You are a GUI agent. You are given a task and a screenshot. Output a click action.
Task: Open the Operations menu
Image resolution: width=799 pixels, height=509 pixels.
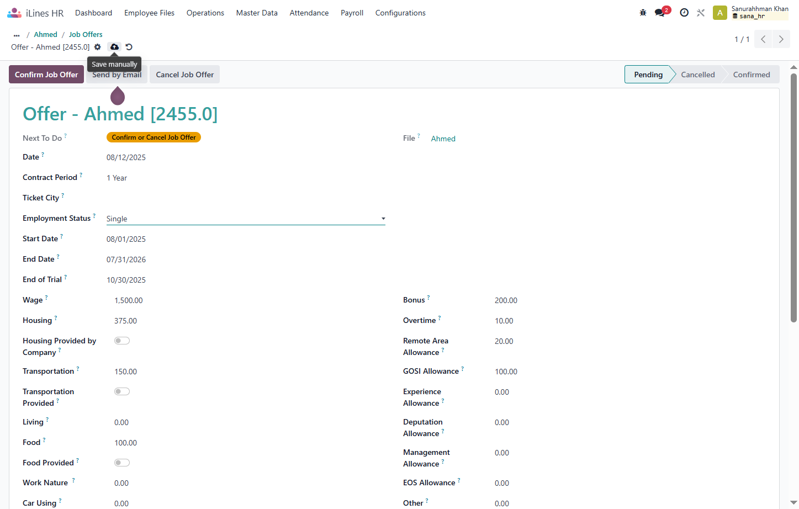pos(205,13)
